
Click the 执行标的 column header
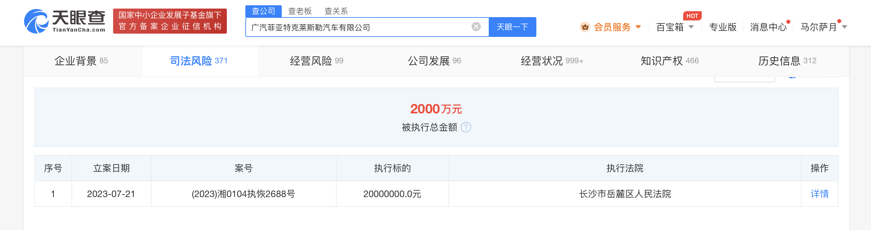point(392,168)
